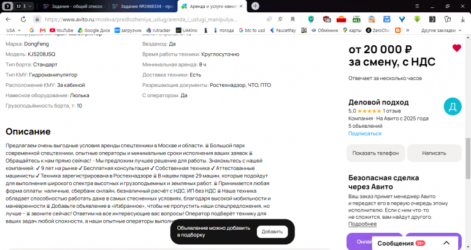Remove the listing from favorites via the red heart

coord(456,48)
